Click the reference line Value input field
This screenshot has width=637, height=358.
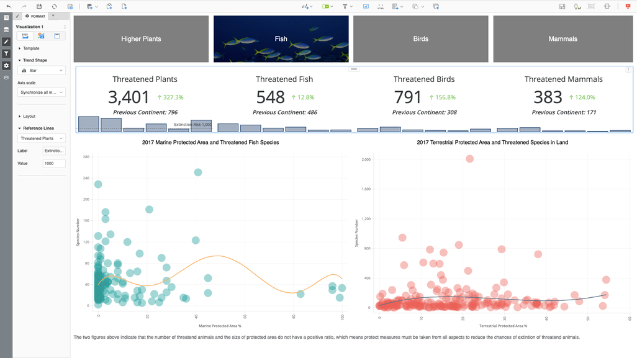(x=54, y=163)
